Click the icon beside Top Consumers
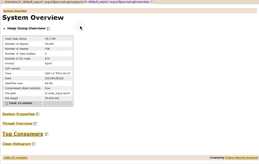259x164 pixels. (x=46, y=134)
